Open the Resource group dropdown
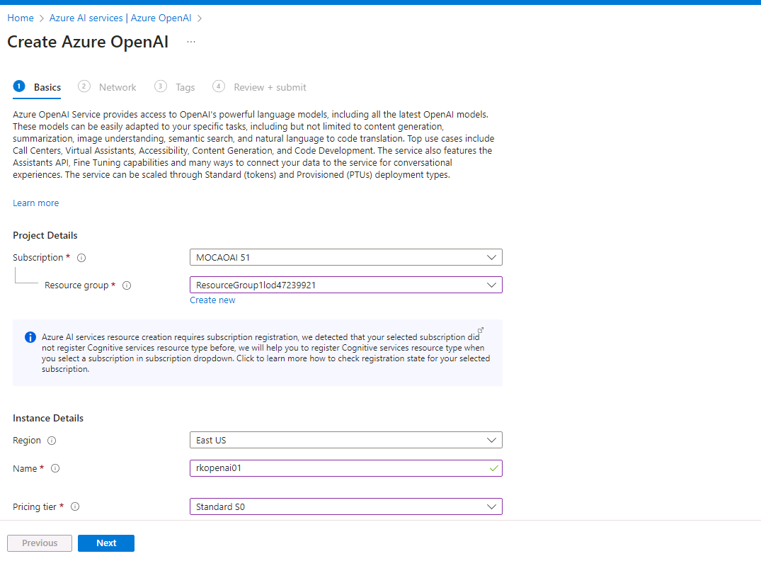 coord(345,285)
